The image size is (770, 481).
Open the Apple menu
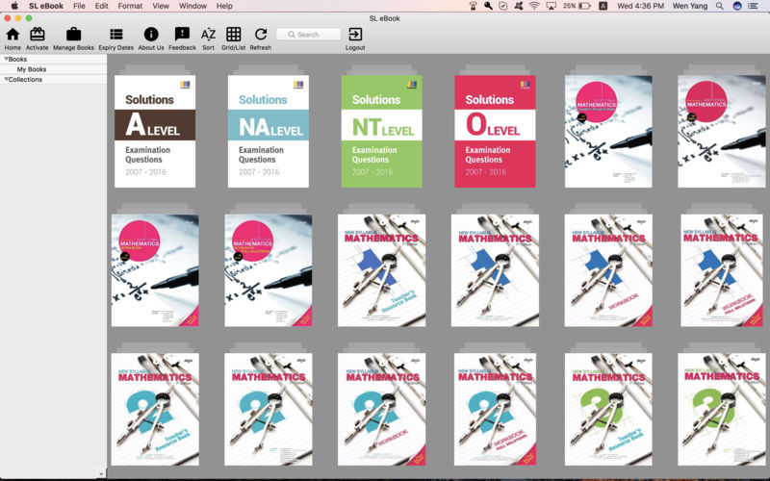point(14,6)
